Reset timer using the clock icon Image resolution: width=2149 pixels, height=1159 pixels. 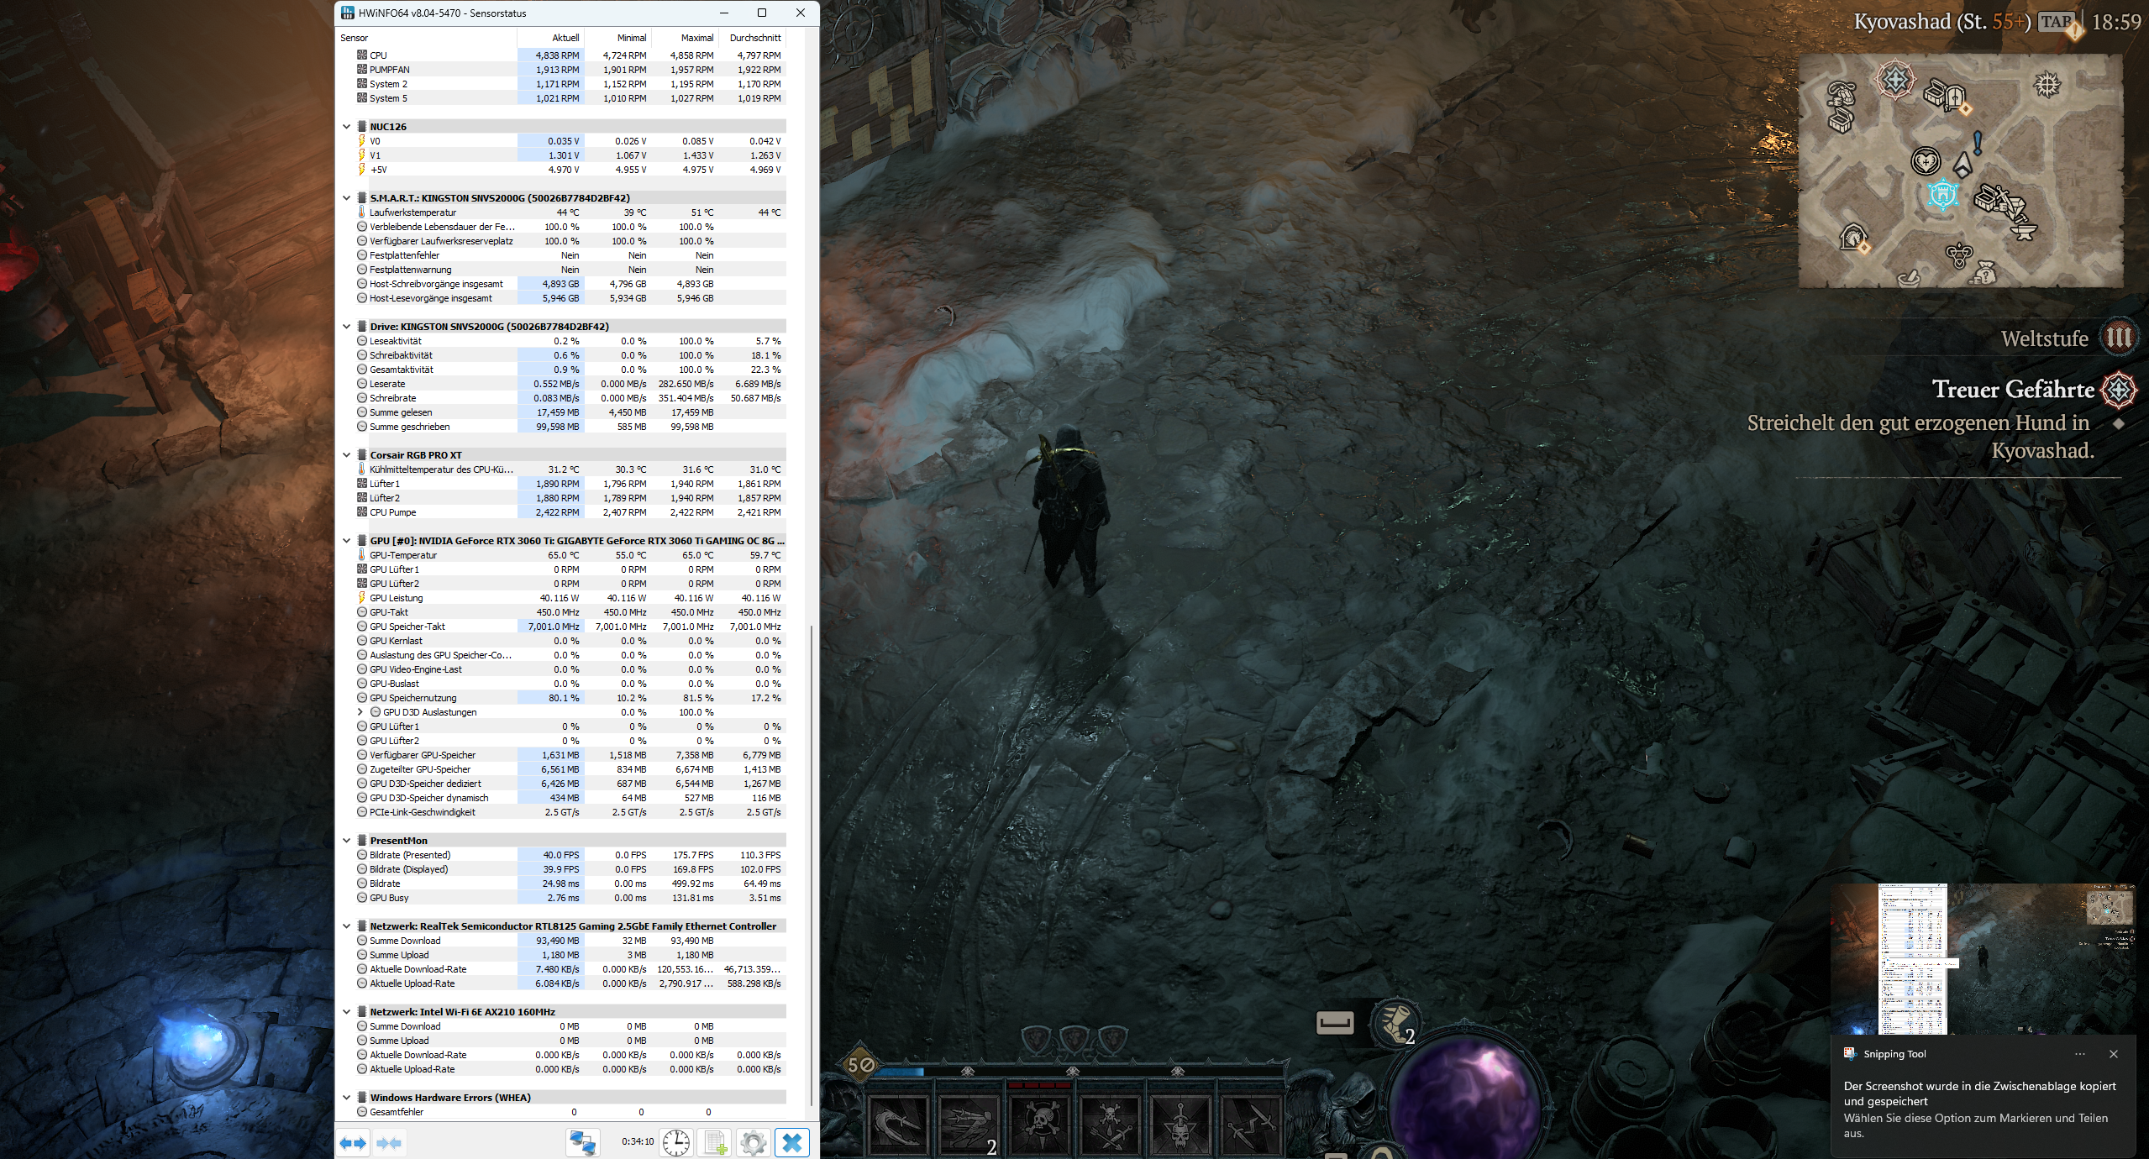click(x=675, y=1143)
